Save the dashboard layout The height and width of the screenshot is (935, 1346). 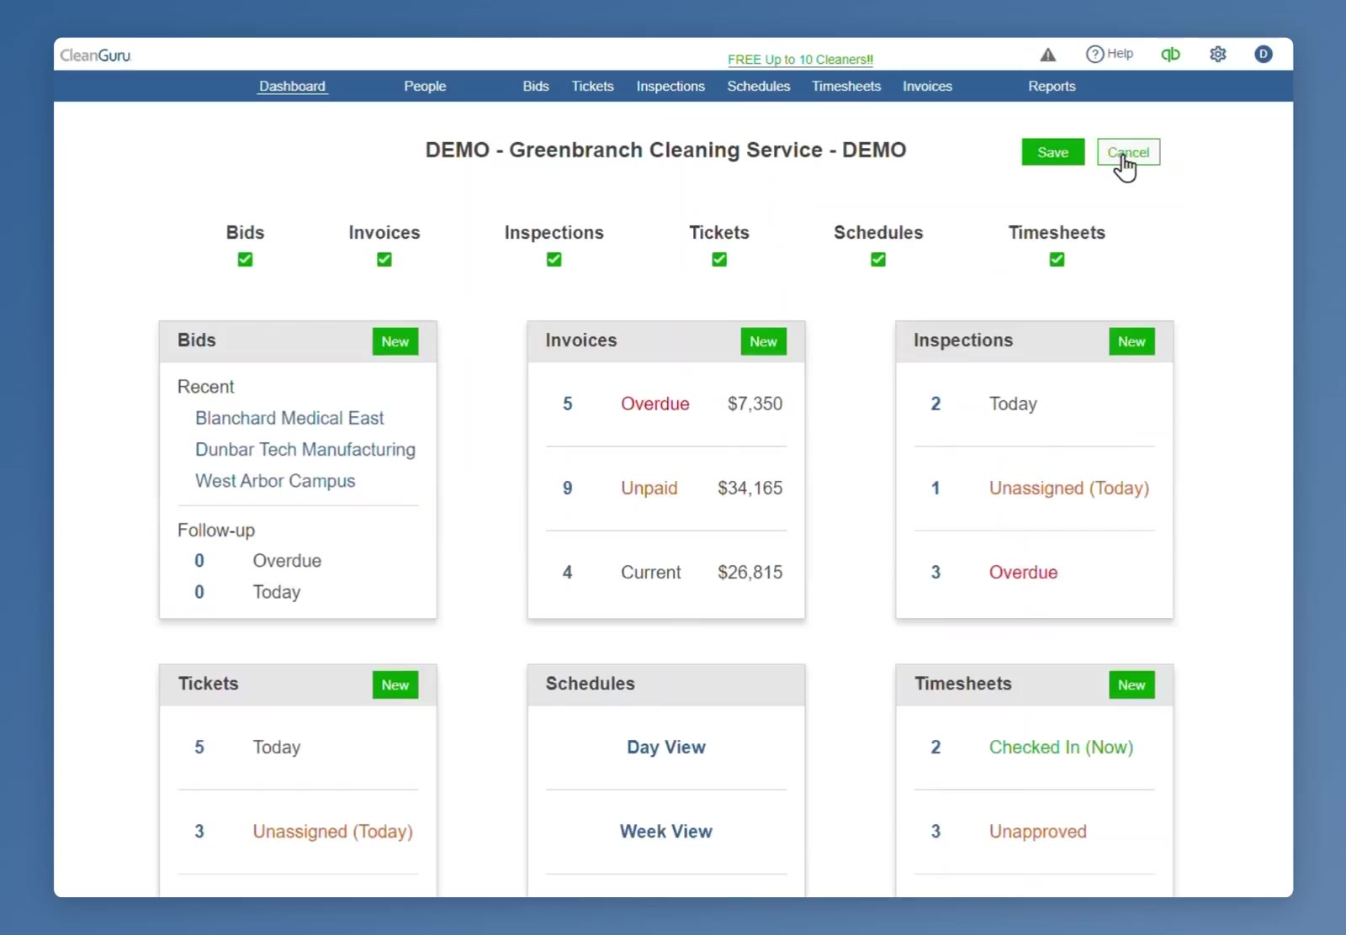tap(1053, 152)
